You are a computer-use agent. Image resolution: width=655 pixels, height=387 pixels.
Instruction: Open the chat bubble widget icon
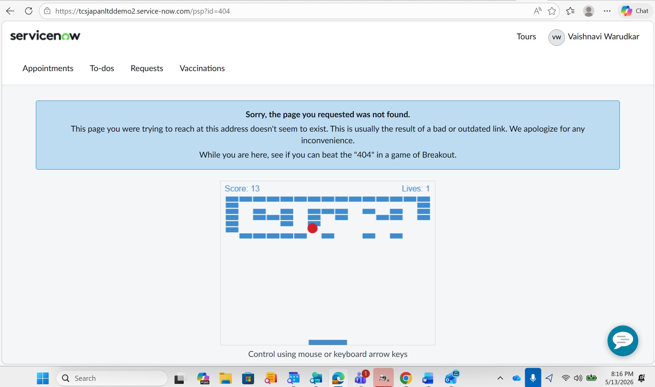(x=623, y=341)
